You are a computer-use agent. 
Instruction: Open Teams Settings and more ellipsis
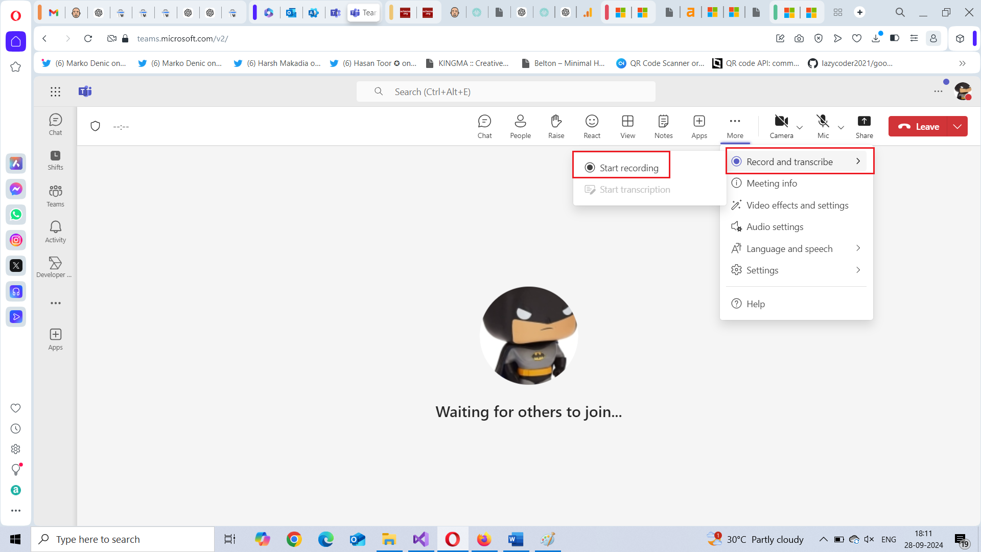pyautogui.click(x=938, y=91)
